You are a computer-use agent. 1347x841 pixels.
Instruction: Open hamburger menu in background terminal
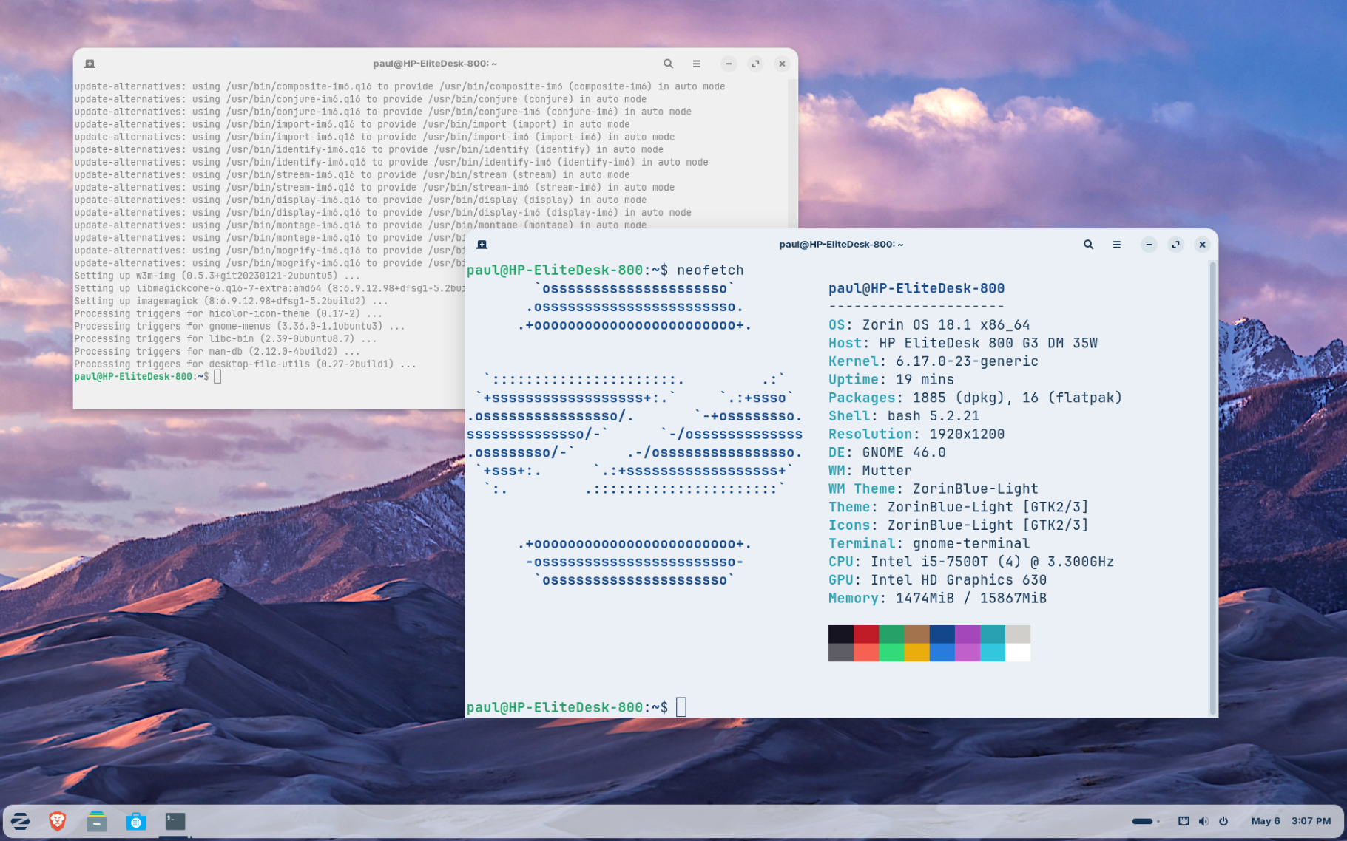pyautogui.click(x=696, y=64)
